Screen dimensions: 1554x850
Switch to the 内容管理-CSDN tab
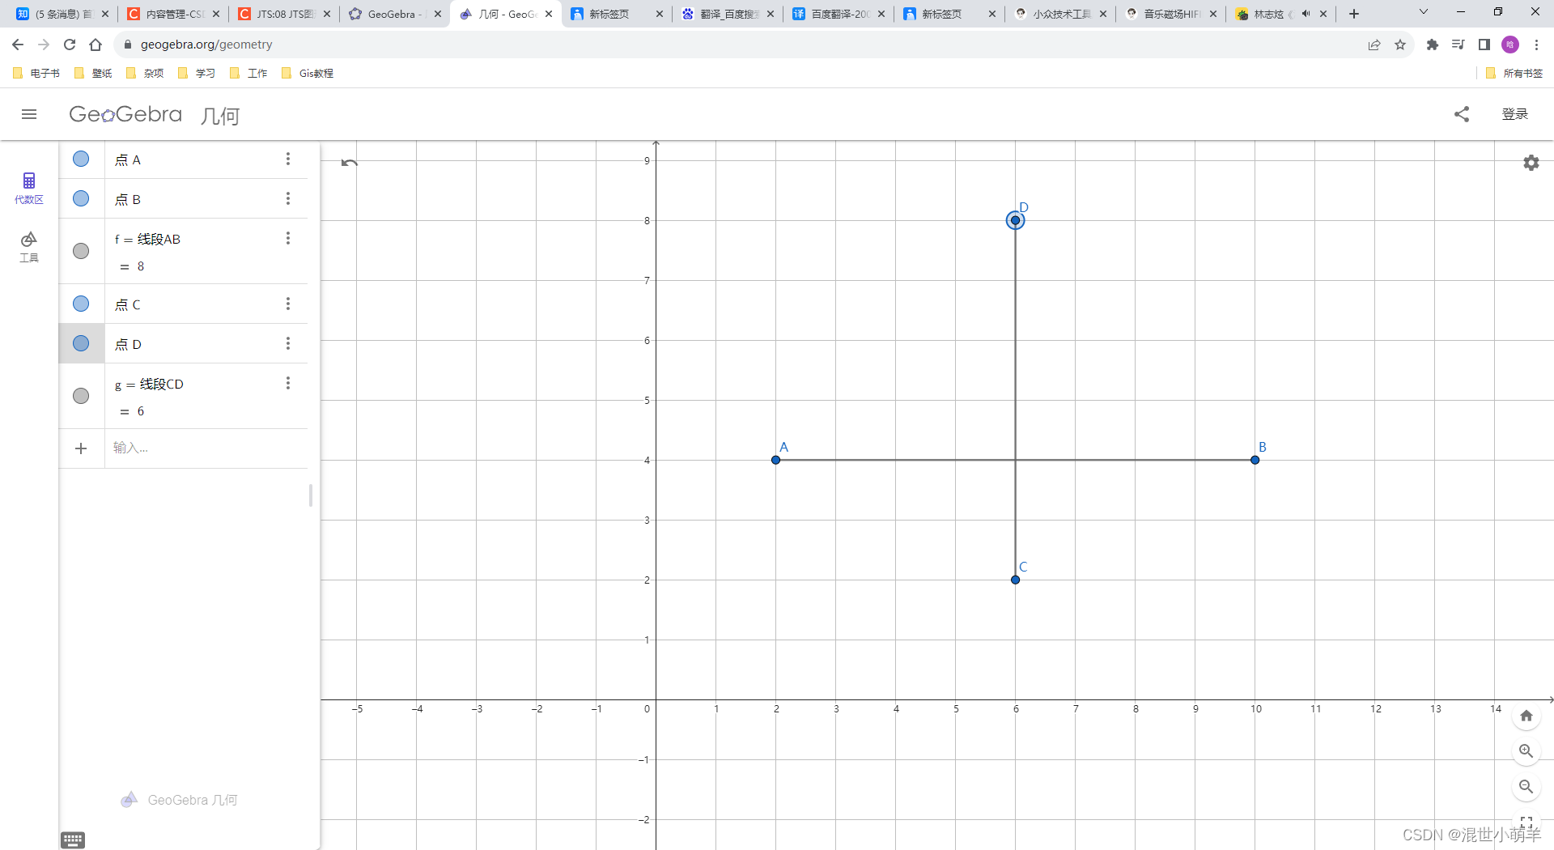coord(174,14)
